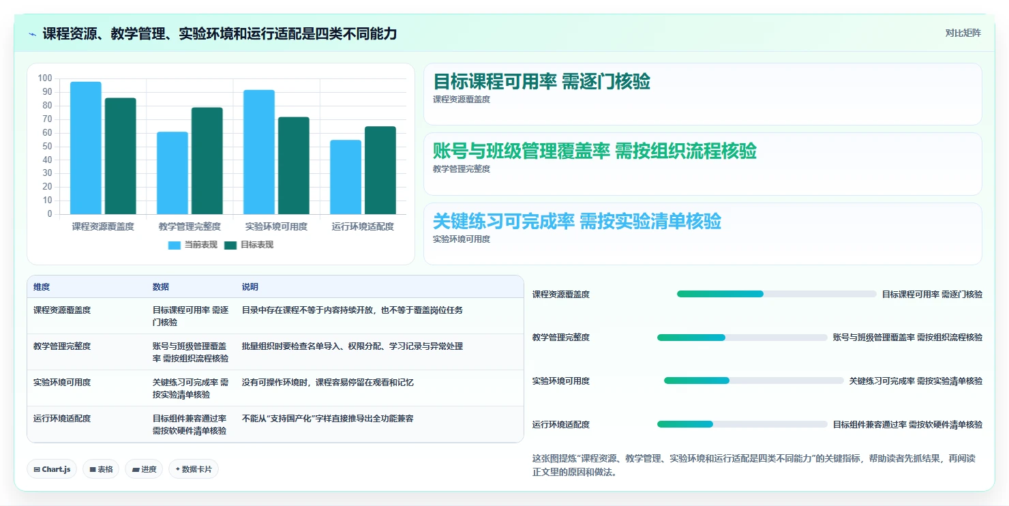Screen dimensions: 1009x506
Task: Click table cell 目标组件兼容通过率 需按软硬件清单核验
Action: point(190,424)
